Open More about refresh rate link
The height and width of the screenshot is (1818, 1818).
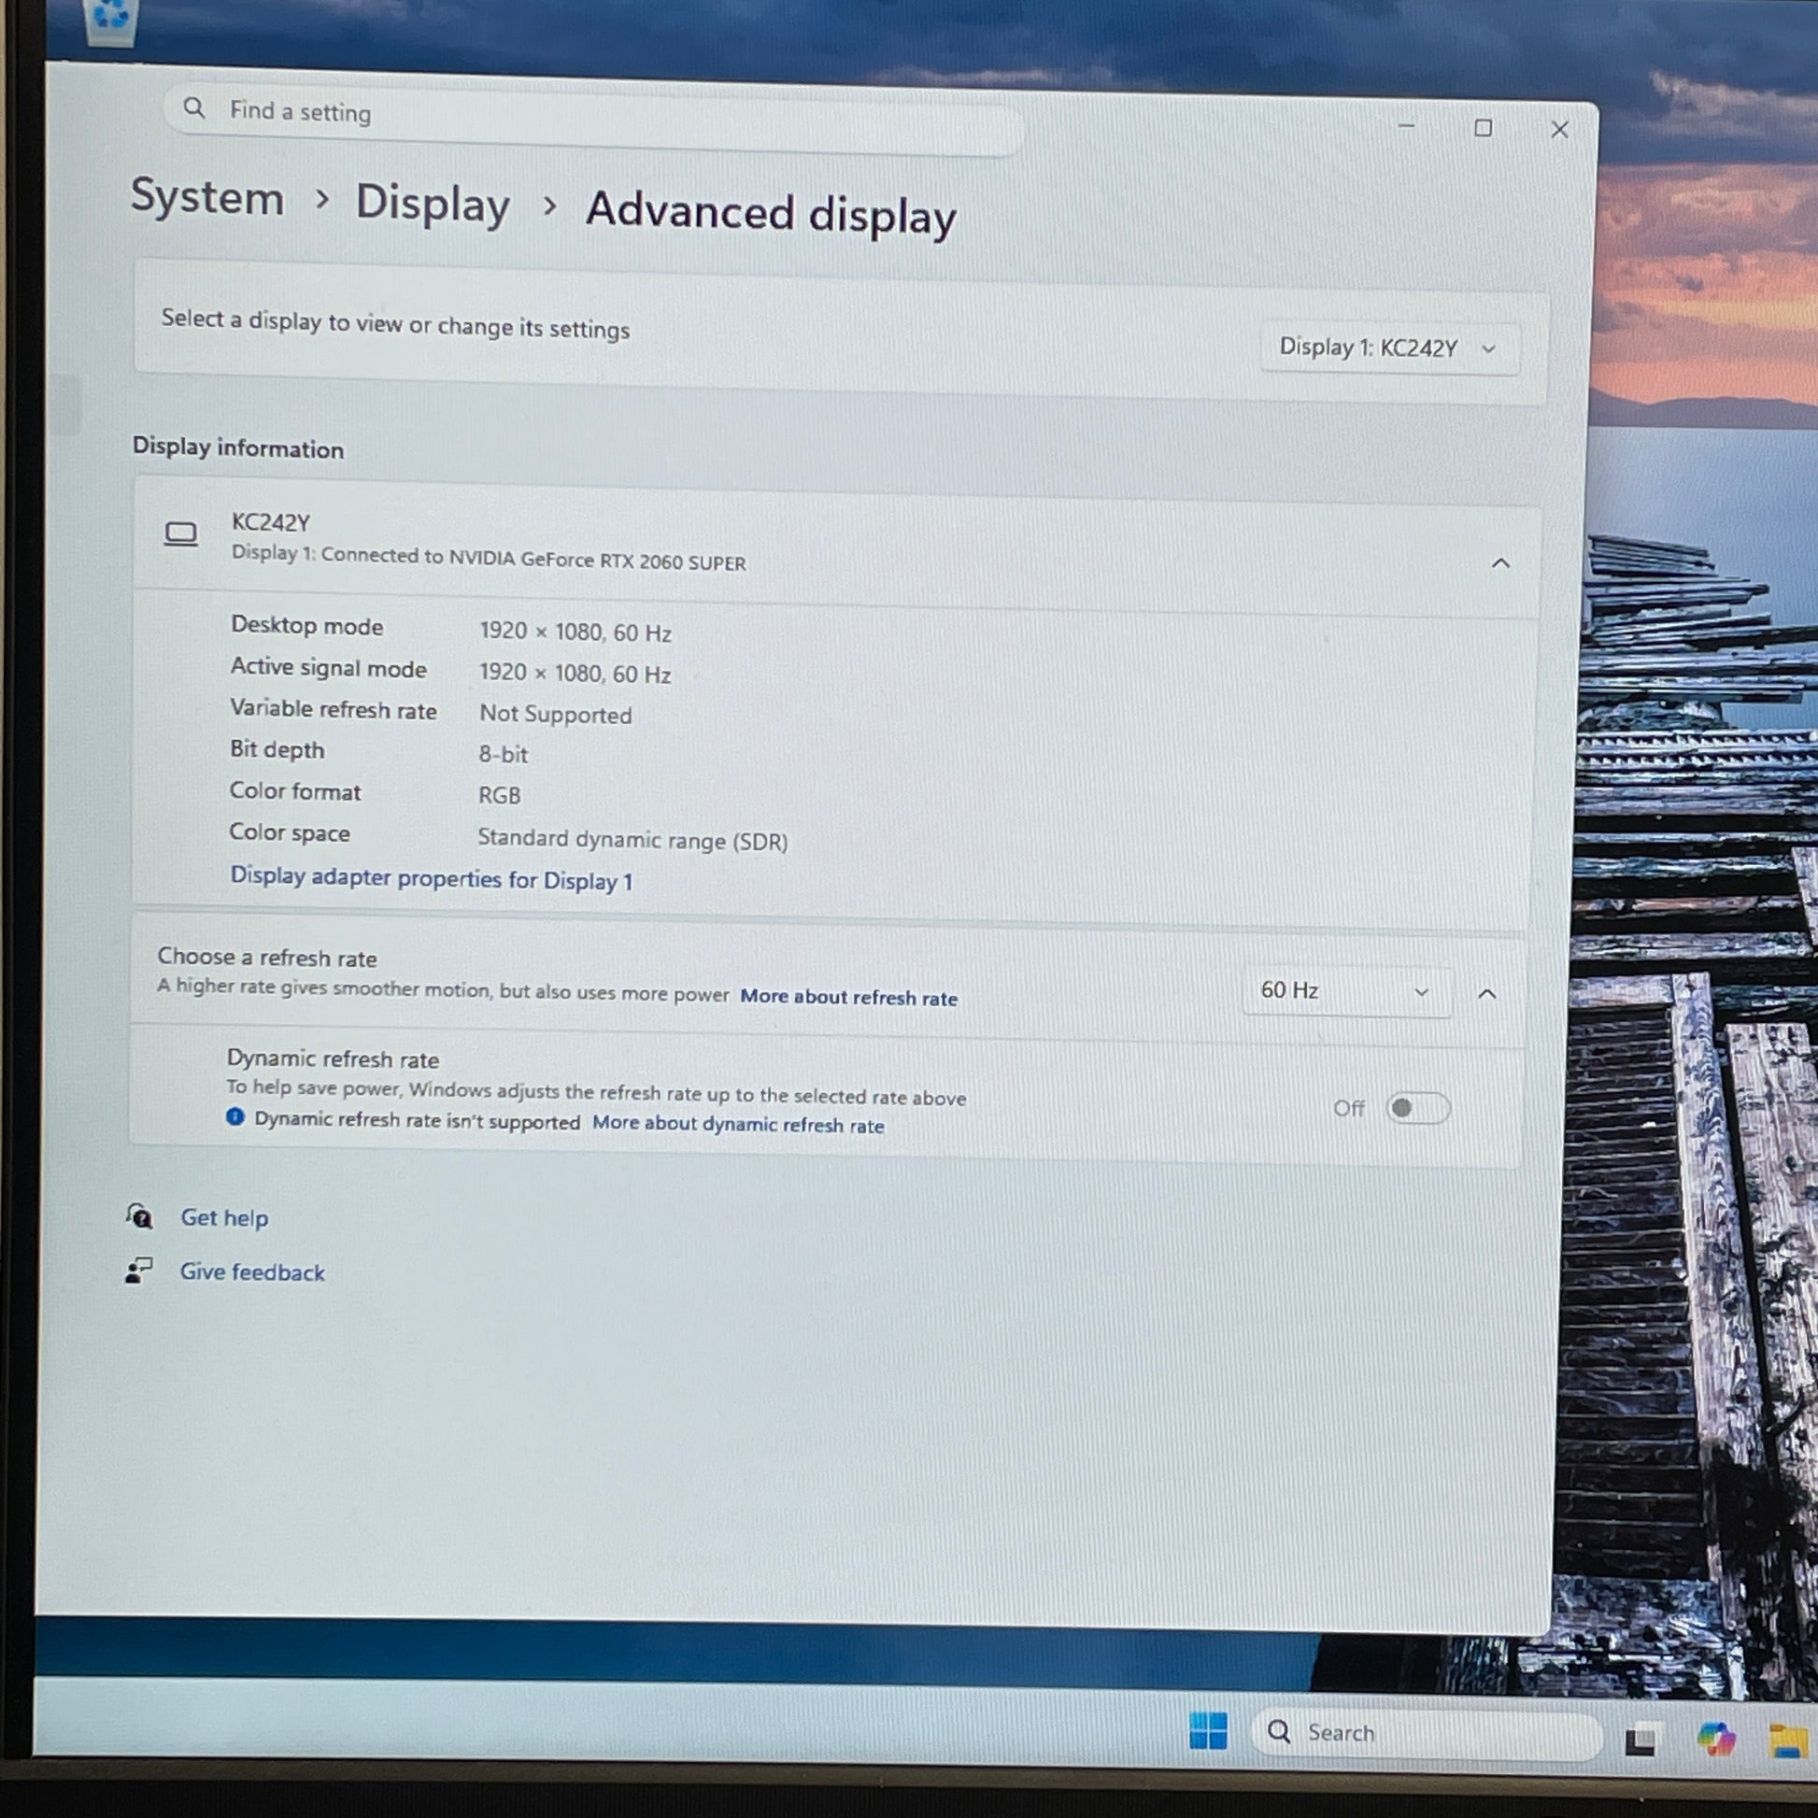pos(849,997)
